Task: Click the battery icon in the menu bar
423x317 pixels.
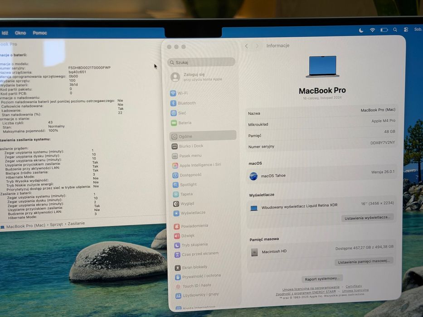Action: tap(384, 30)
